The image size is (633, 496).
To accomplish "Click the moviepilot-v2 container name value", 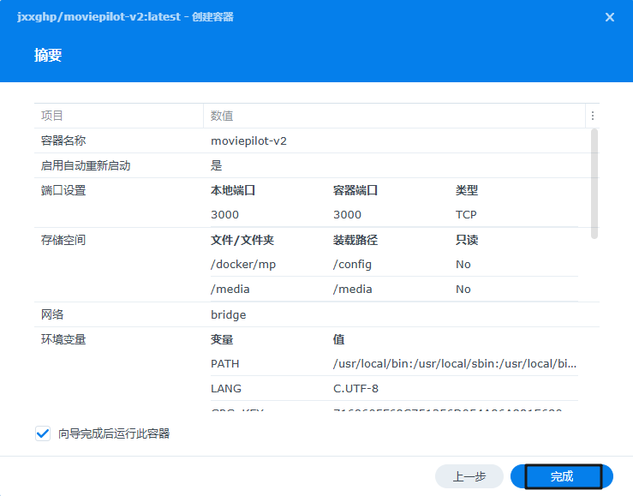I will pyautogui.click(x=254, y=140).
